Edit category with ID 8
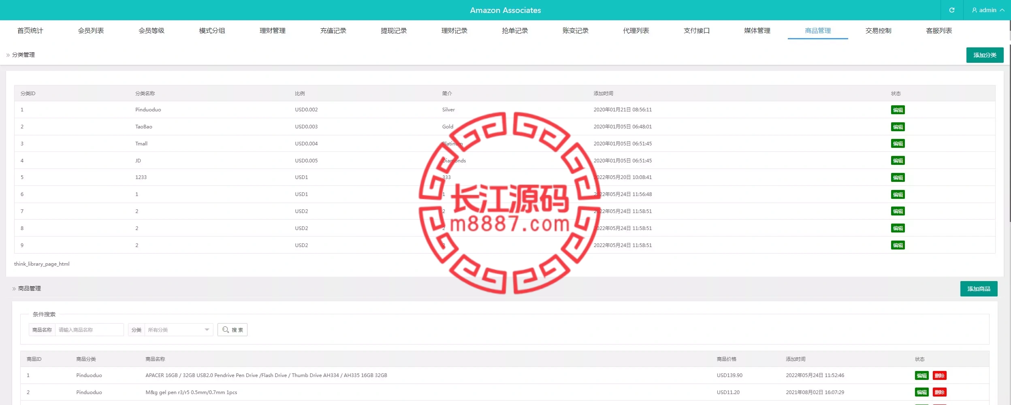 [x=898, y=228]
